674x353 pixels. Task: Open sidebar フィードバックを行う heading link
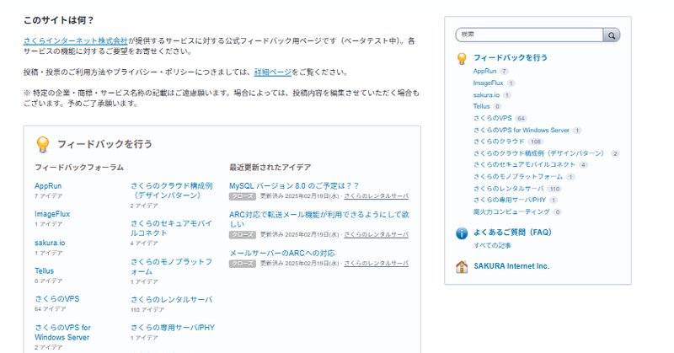tap(511, 57)
